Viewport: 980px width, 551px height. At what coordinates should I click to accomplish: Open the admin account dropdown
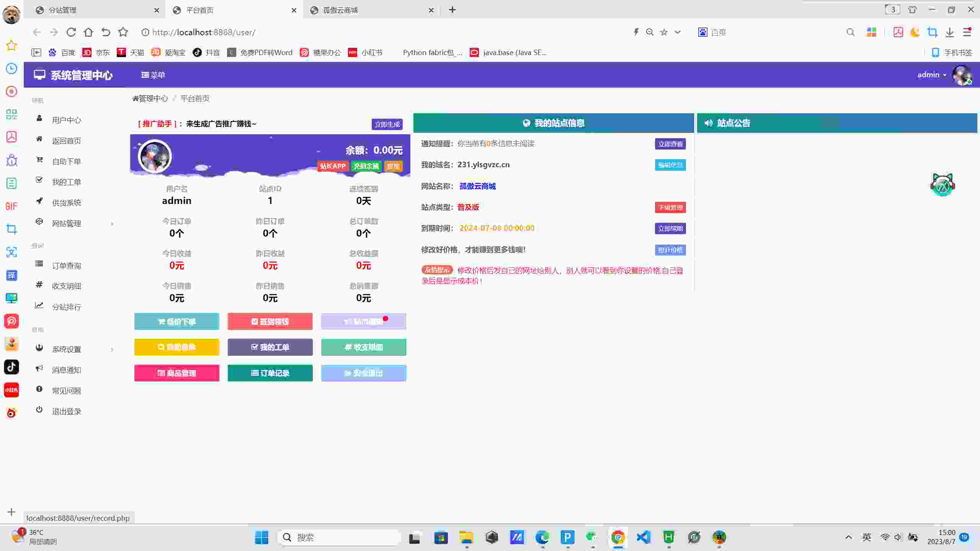coord(932,75)
